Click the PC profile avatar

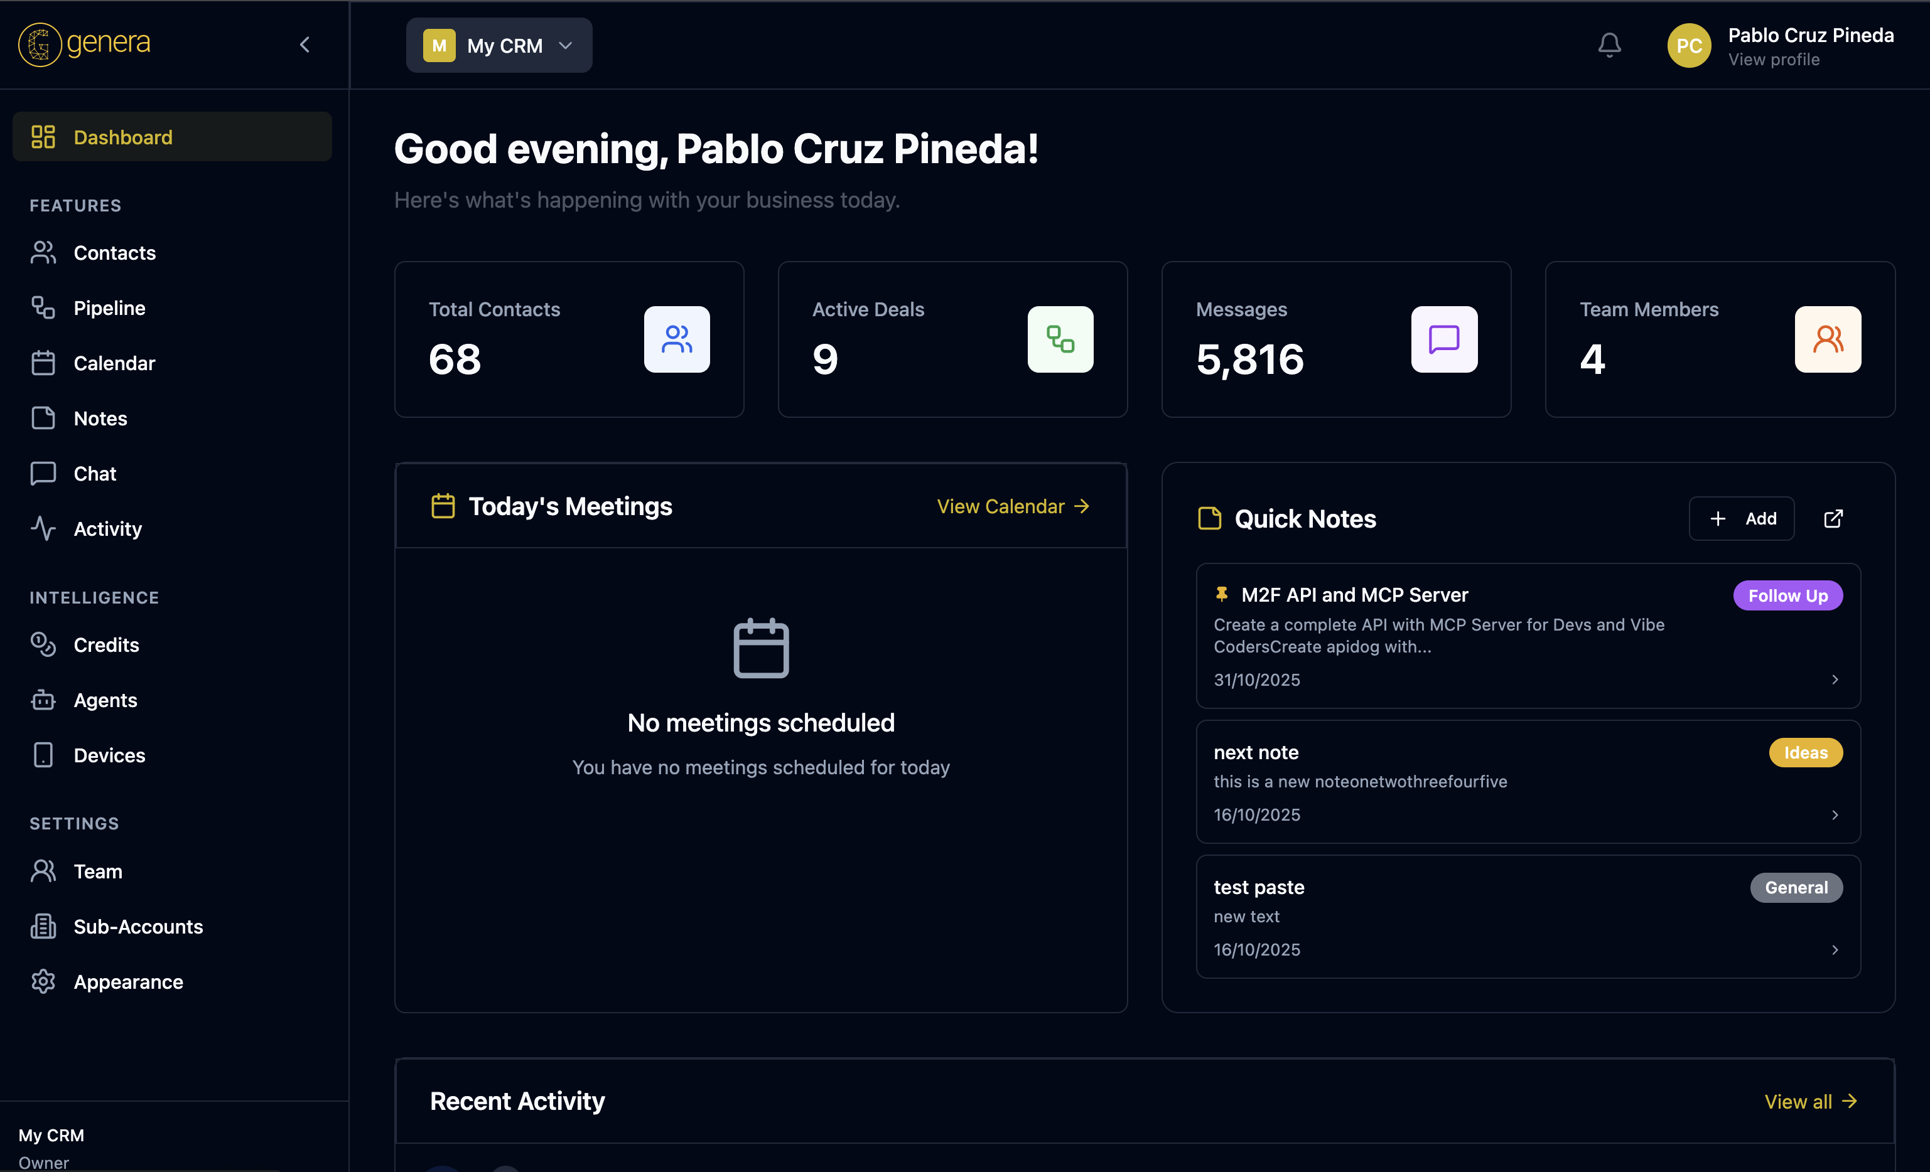1689,45
